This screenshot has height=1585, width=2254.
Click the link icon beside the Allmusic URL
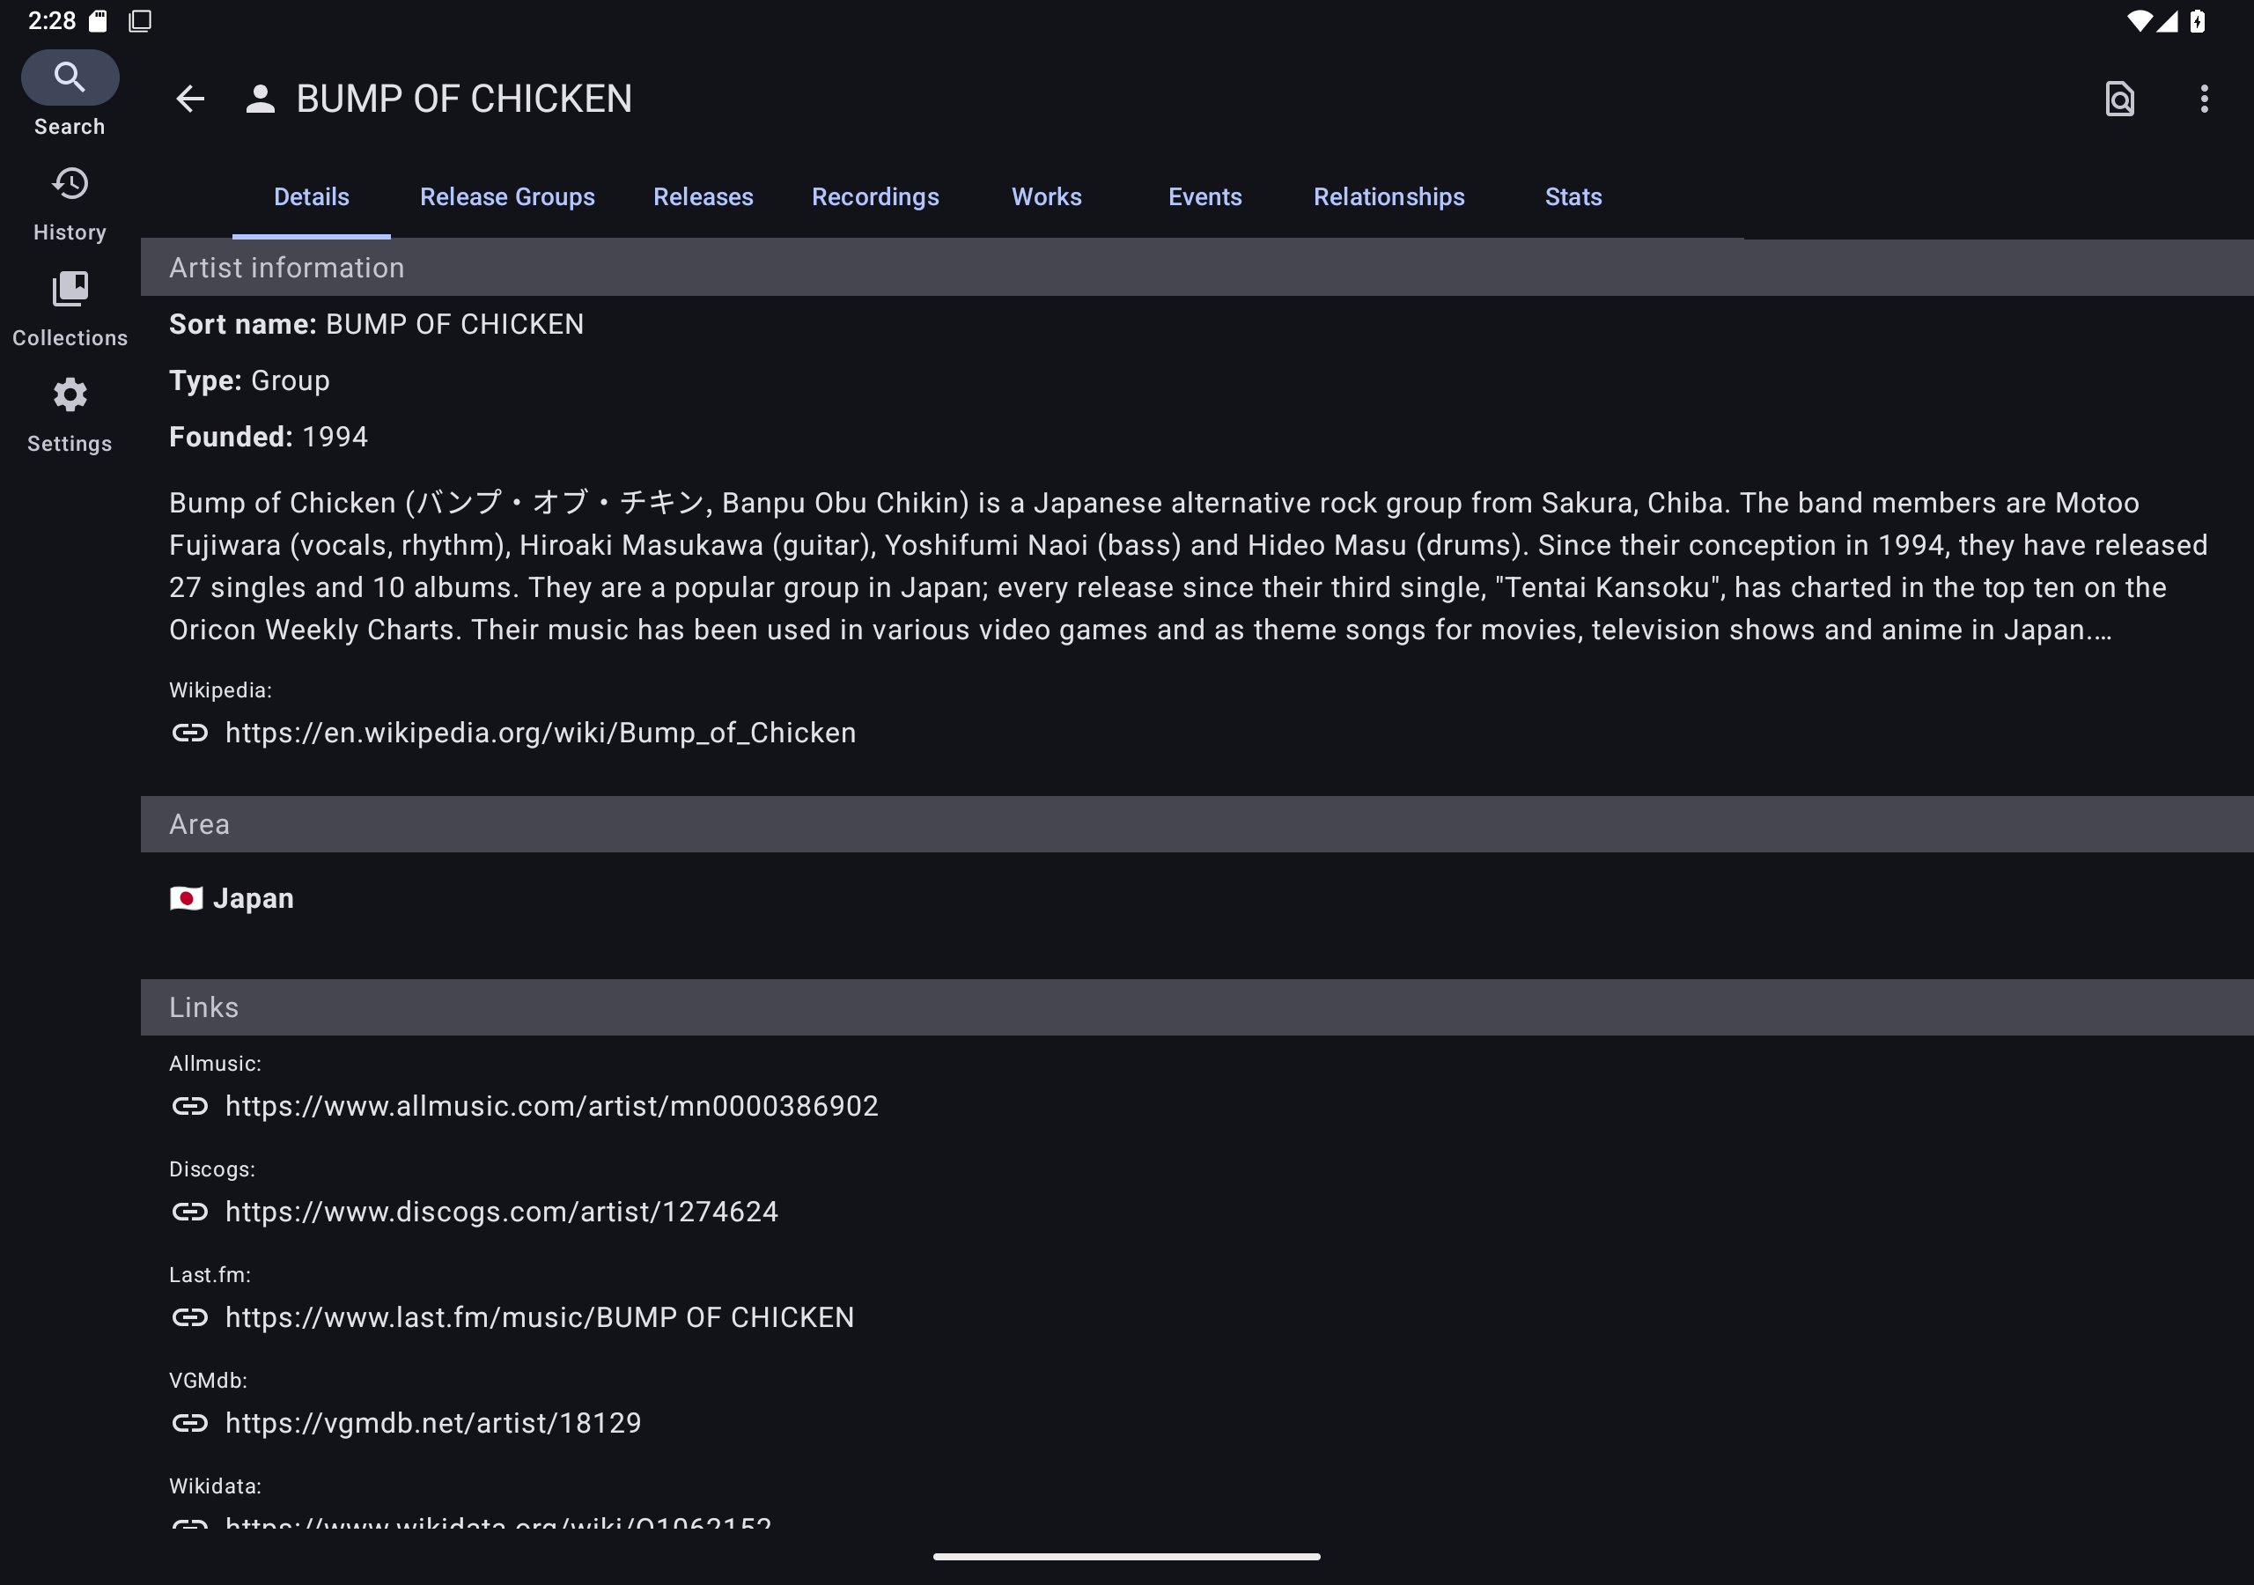point(189,1107)
